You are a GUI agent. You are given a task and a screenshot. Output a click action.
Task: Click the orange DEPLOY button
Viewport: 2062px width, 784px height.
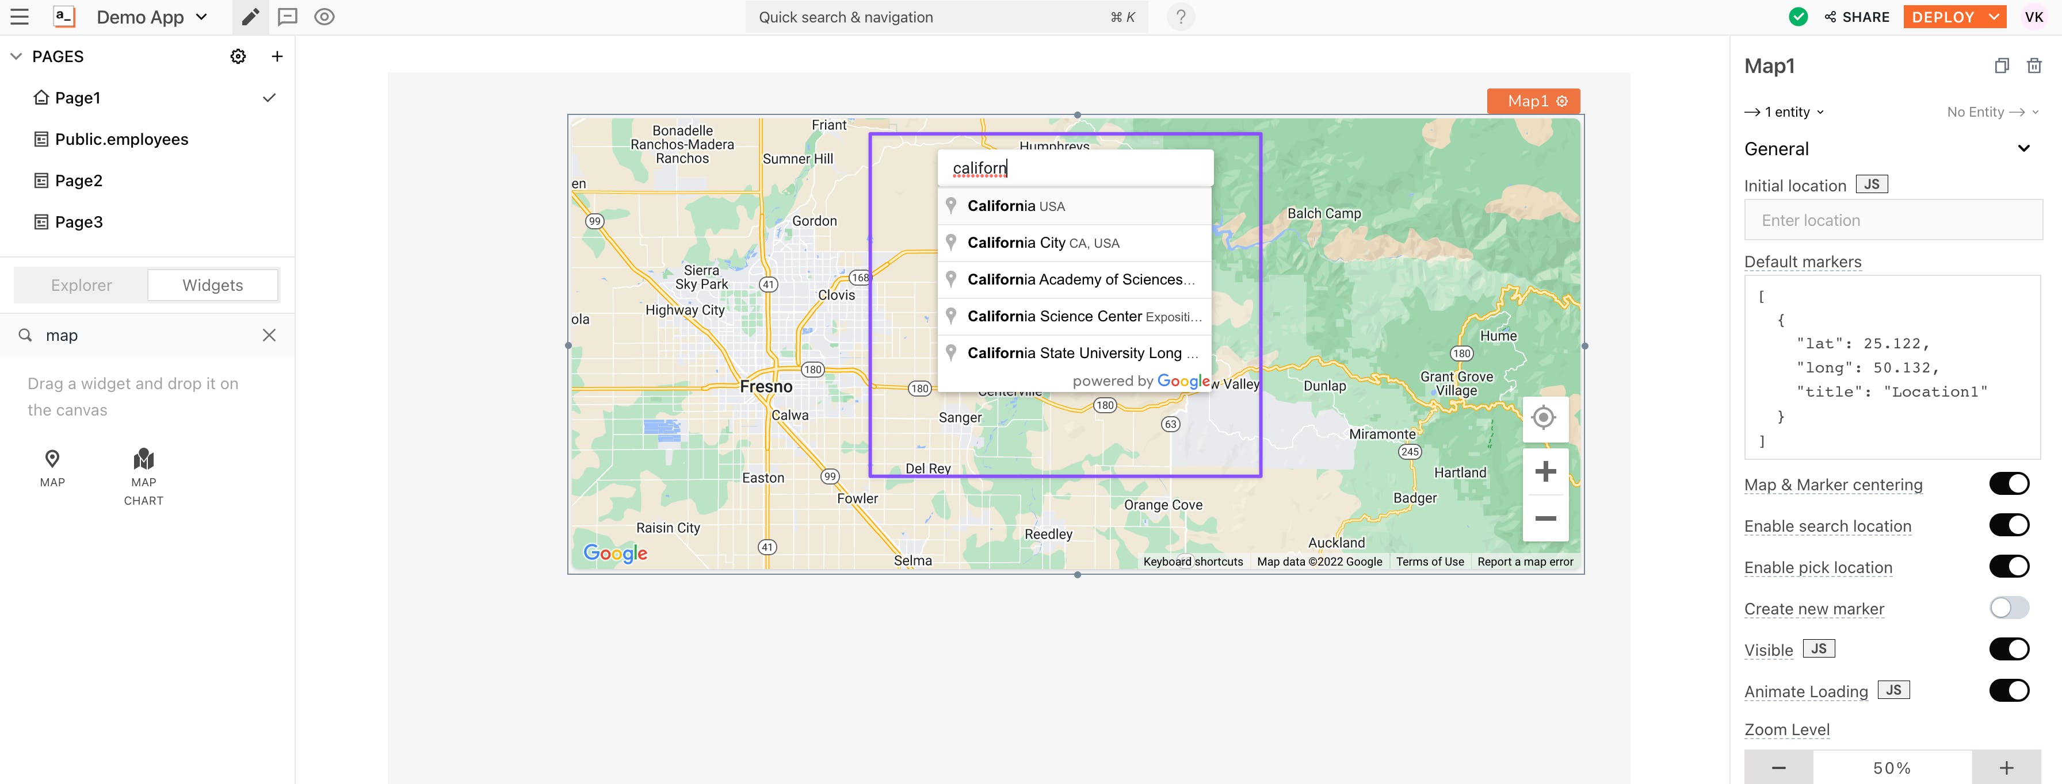[1943, 17]
